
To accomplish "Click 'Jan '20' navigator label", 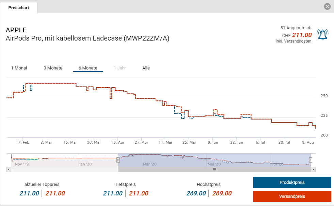I will click(85, 164).
